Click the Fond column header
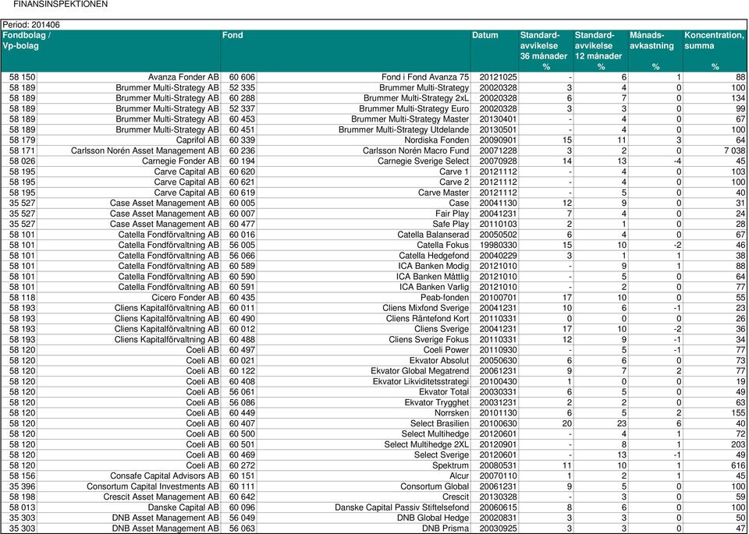749x534 pixels. point(346,51)
